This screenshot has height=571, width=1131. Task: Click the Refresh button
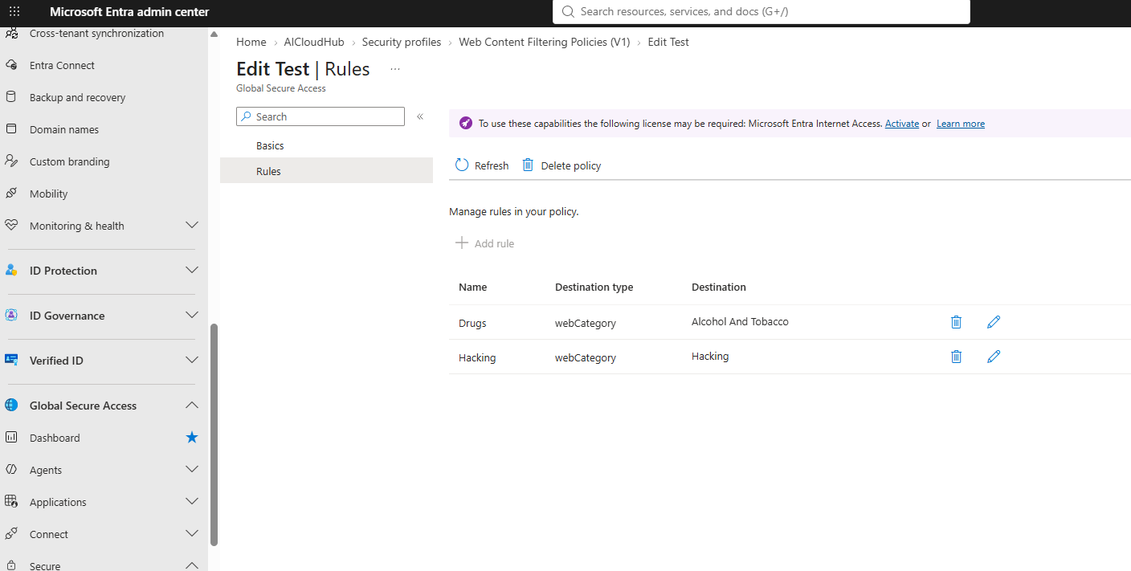pos(482,165)
